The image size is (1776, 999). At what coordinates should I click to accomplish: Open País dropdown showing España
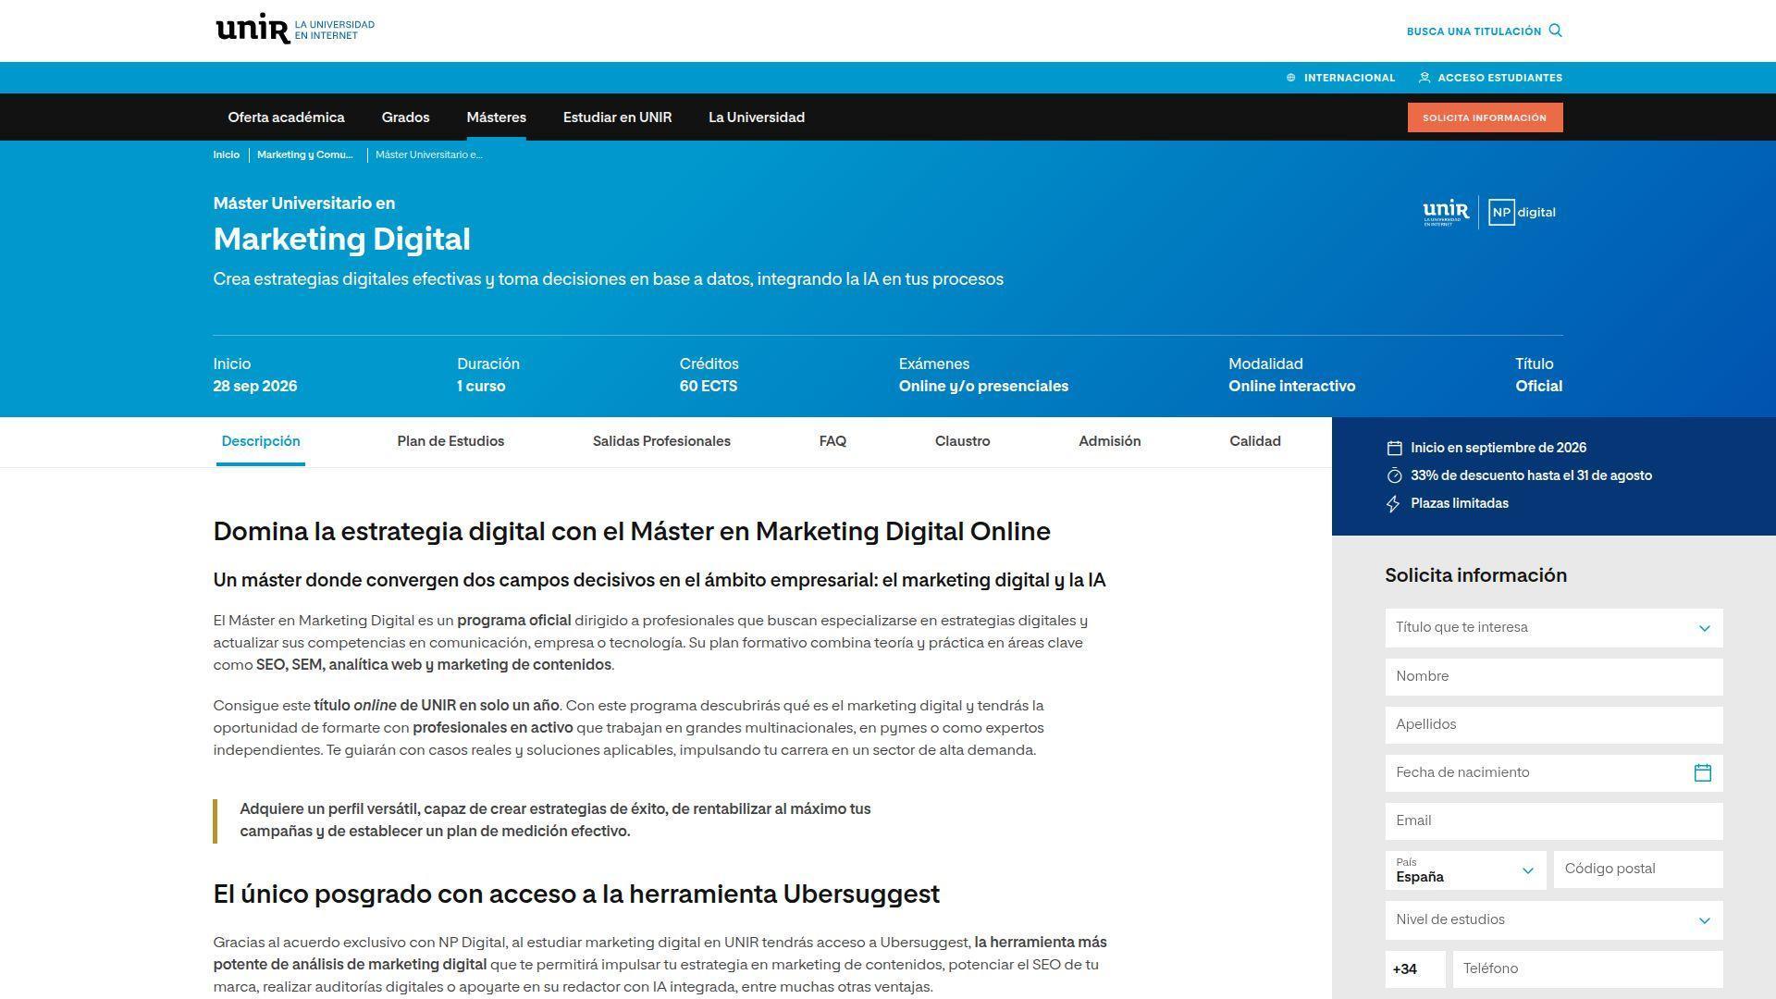point(1465,869)
